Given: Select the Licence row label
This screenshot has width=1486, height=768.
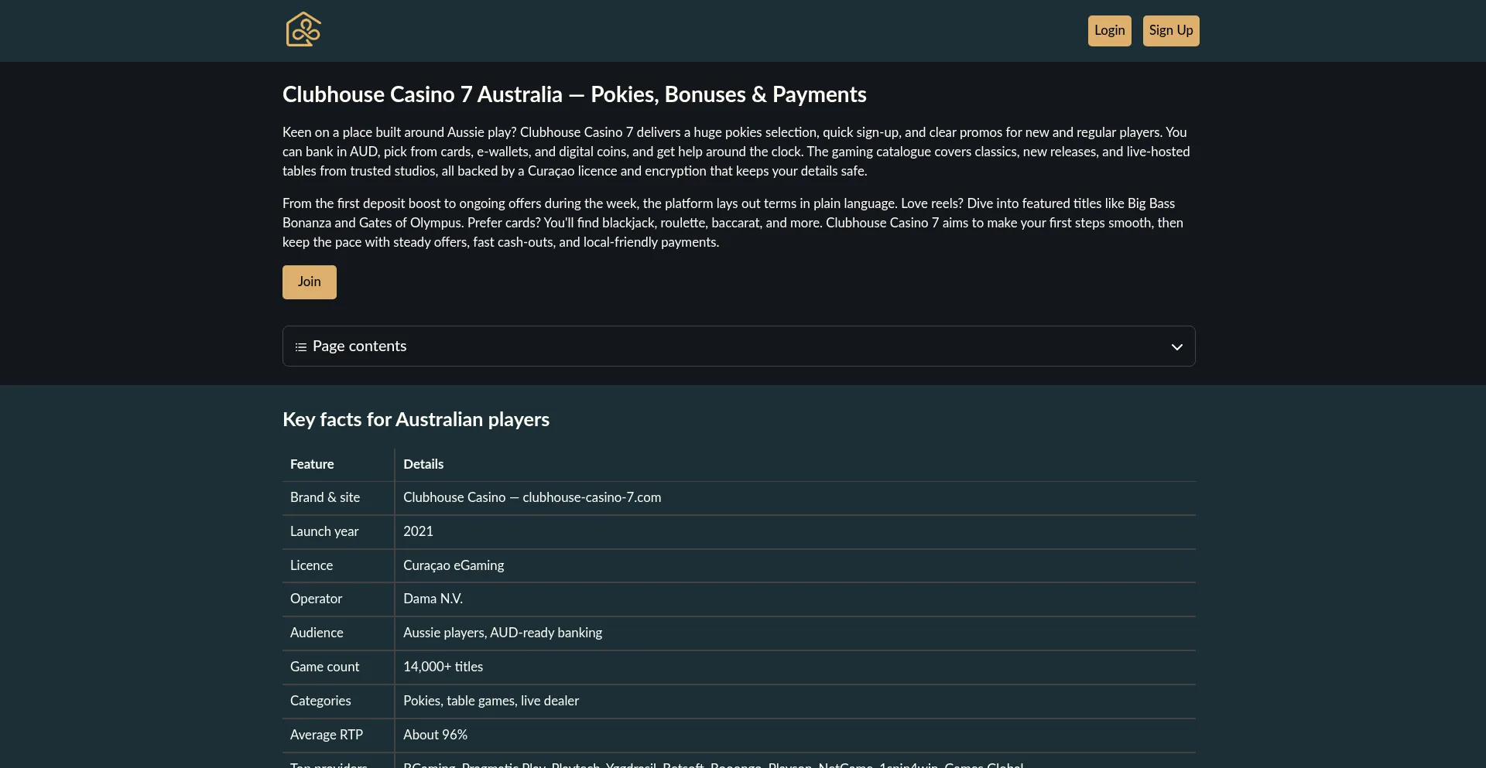Looking at the screenshot, I should click(x=311, y=565).
